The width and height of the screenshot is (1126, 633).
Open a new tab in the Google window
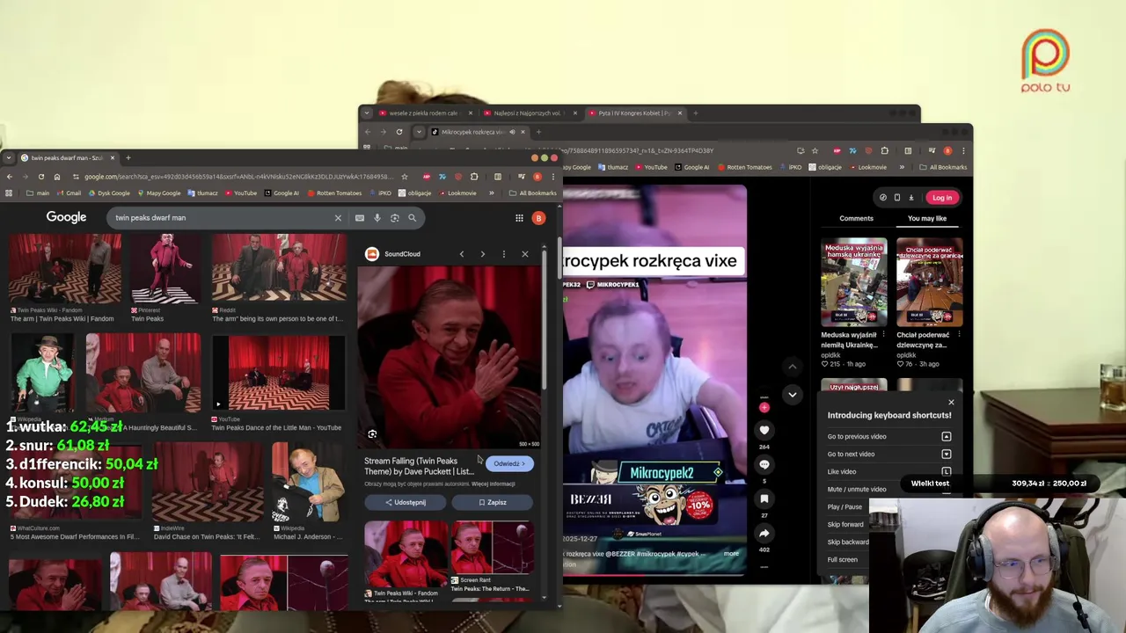pos(128,158)
